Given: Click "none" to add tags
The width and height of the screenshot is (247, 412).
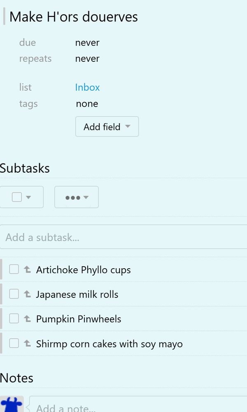Looking at the screenshot, I should point(87,104).
